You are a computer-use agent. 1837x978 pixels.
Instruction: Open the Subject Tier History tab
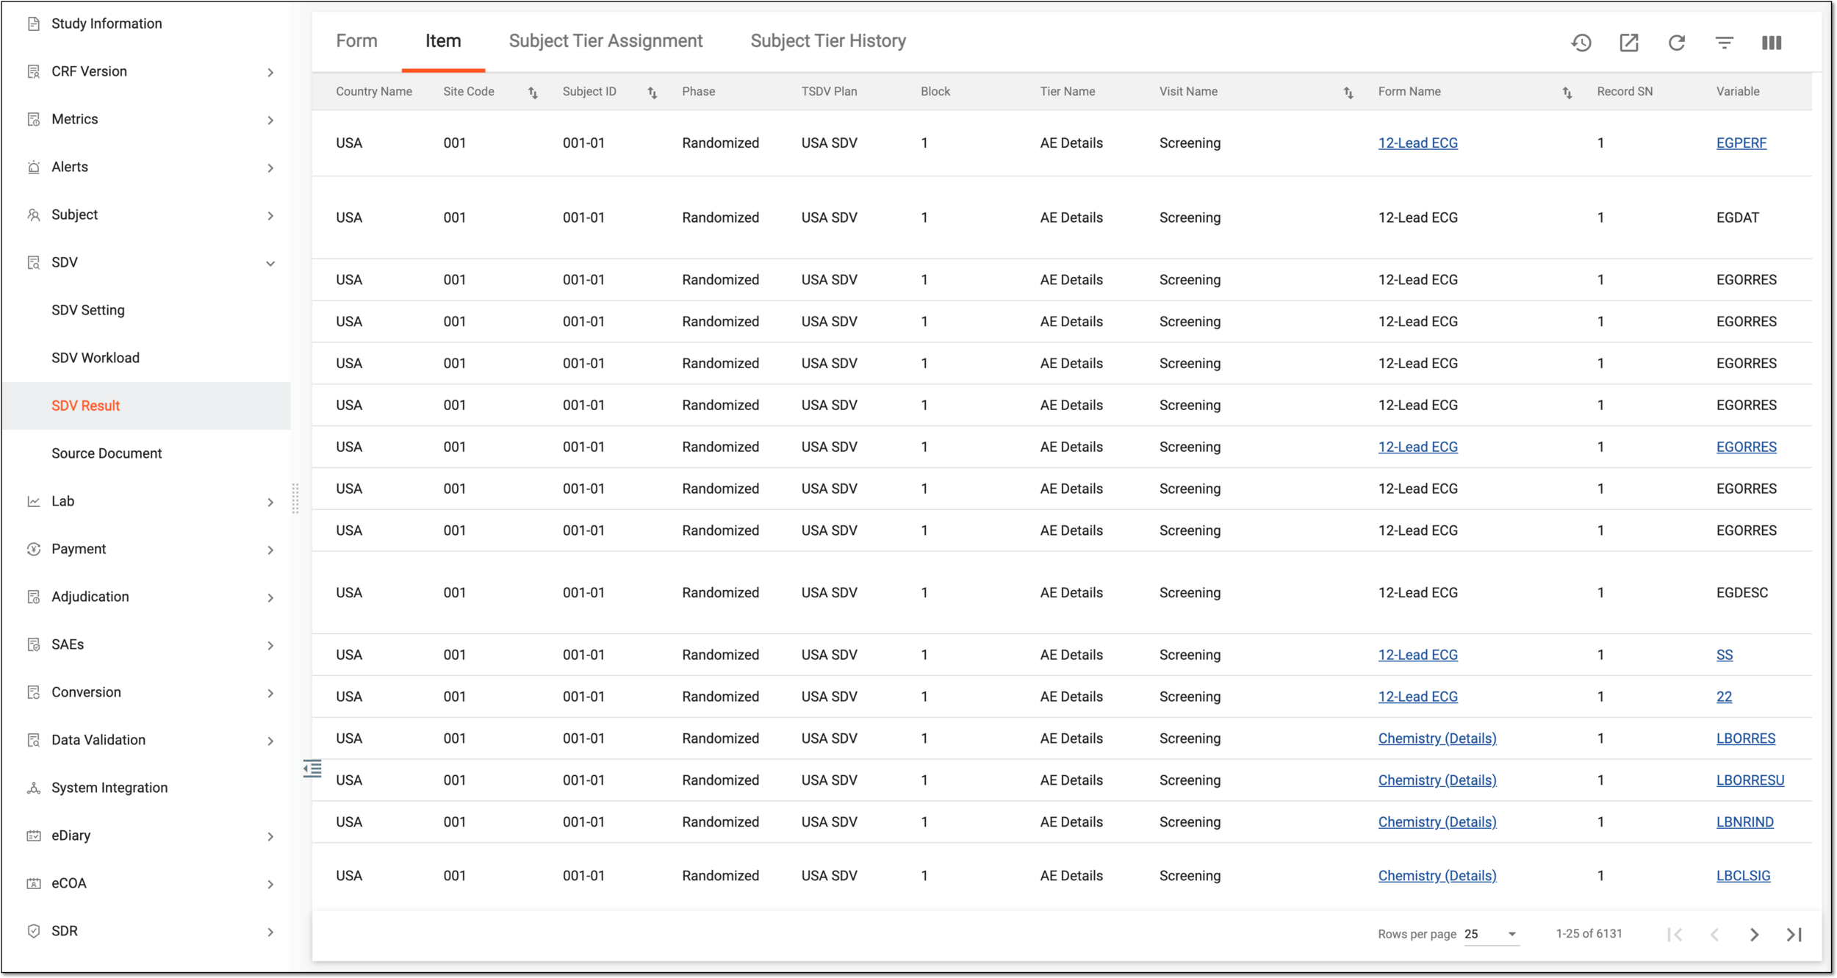pyautogui.click(x=828, y=41)
